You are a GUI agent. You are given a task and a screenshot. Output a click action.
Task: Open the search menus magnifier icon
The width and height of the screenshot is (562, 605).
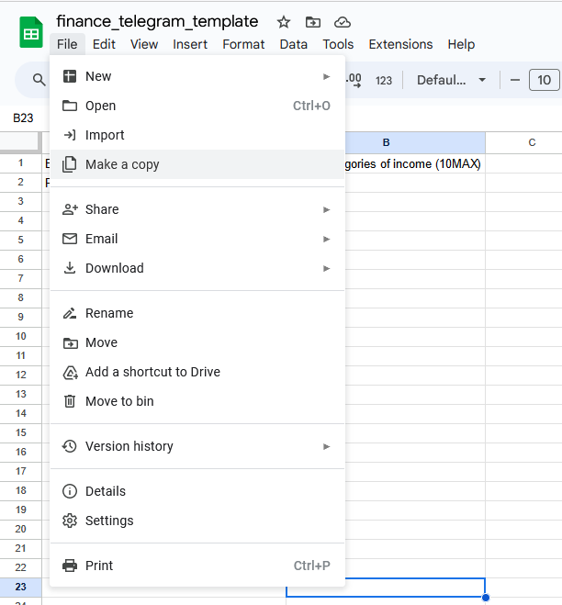tap(39, 80)
